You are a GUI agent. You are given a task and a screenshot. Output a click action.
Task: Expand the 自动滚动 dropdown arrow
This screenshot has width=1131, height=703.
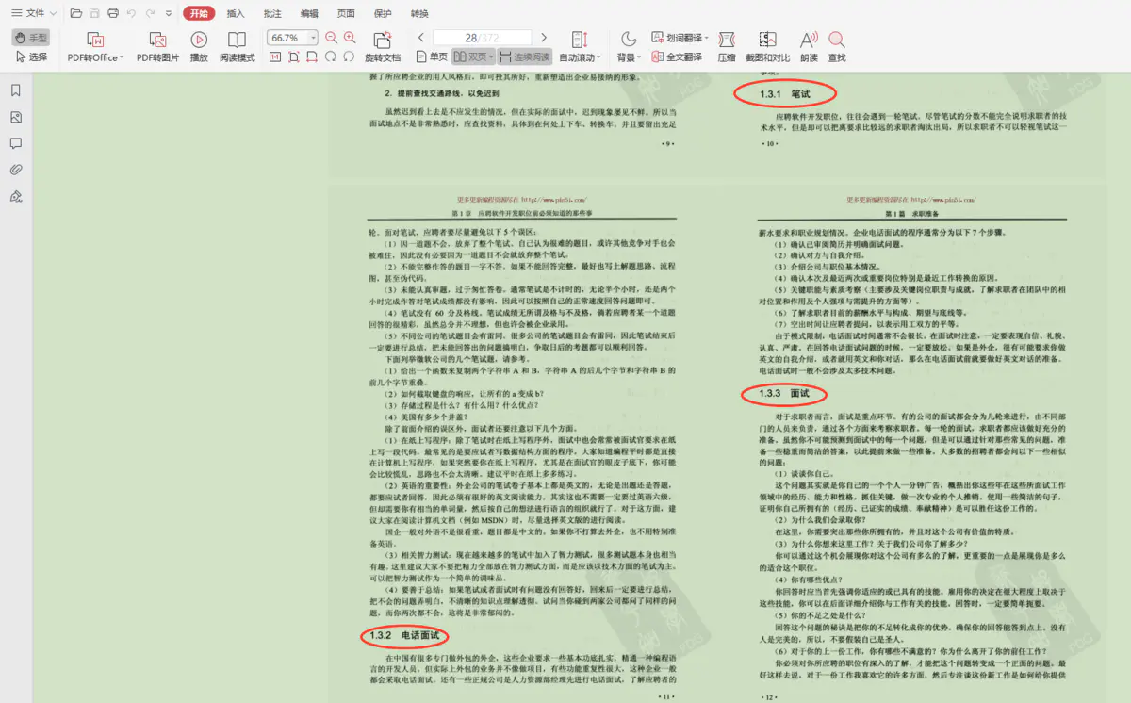coord(599,58)
